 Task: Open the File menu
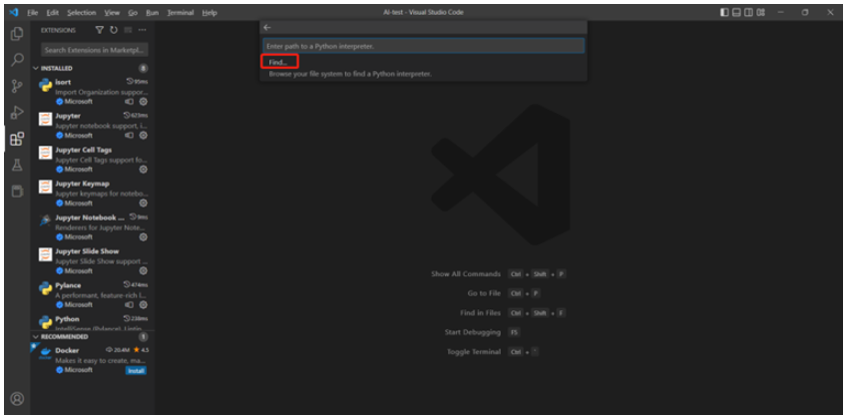pyautogui.click(x=33, y=12)
